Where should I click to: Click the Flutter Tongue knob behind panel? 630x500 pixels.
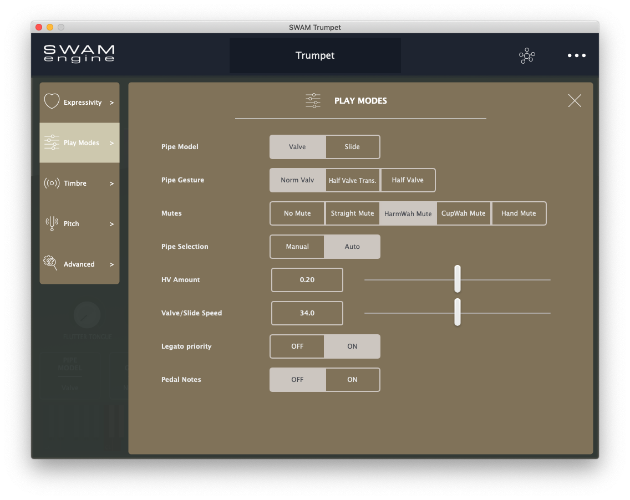click(87, 315)
